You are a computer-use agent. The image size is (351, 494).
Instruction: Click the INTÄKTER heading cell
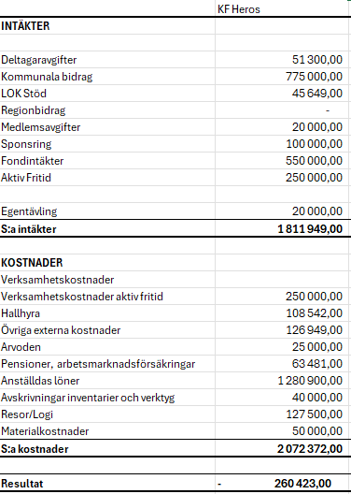[107, 26]
